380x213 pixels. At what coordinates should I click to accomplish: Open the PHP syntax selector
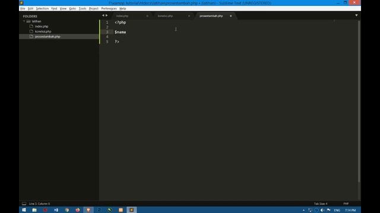pos(346,204)
